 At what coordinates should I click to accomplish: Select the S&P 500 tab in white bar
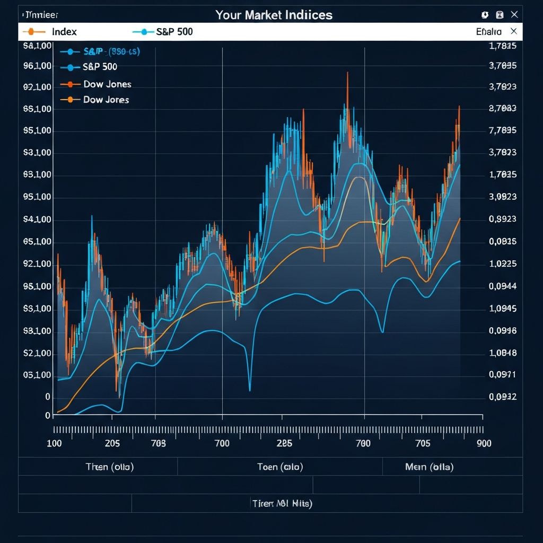pos(174,32)
